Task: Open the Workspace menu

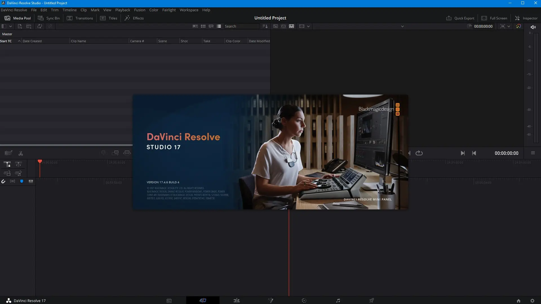Action: tap(189, 10)
